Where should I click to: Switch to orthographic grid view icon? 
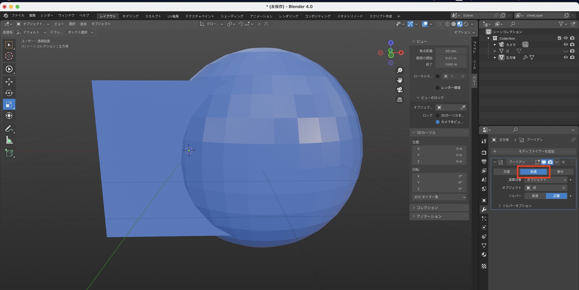point(400,99)
